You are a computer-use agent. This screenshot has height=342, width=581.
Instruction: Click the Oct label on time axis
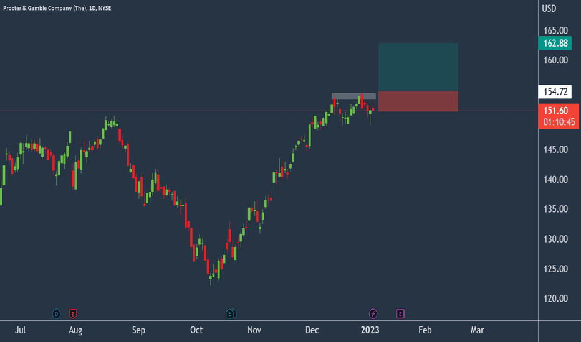[196, 330]
